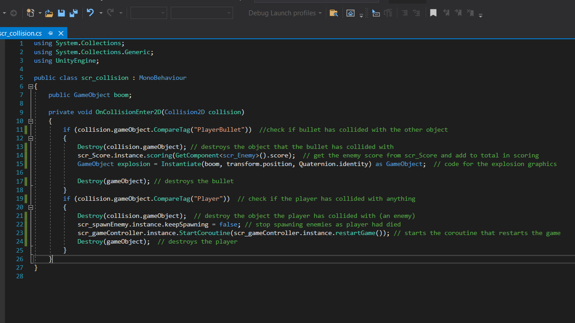The height and width of the screenshot is (323, 575).
Task: Click the Save All icon
Action: pyautogui.click(x=73, y=13)
